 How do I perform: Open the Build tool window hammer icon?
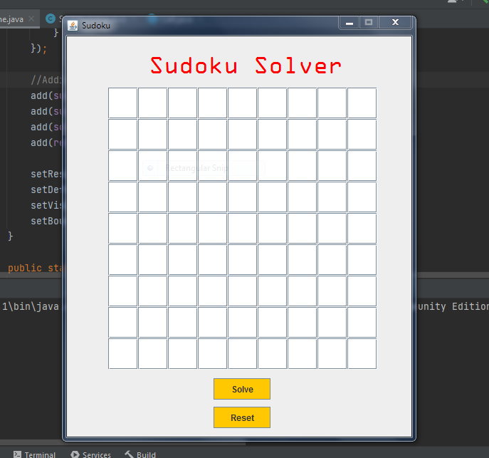click(x=129, y=454)
